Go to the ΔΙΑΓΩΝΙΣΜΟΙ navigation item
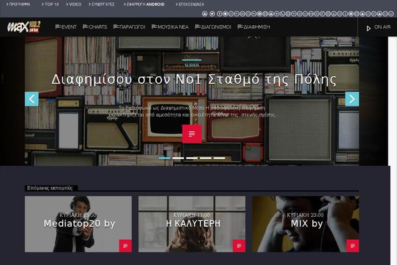 [x=213, y=27]
